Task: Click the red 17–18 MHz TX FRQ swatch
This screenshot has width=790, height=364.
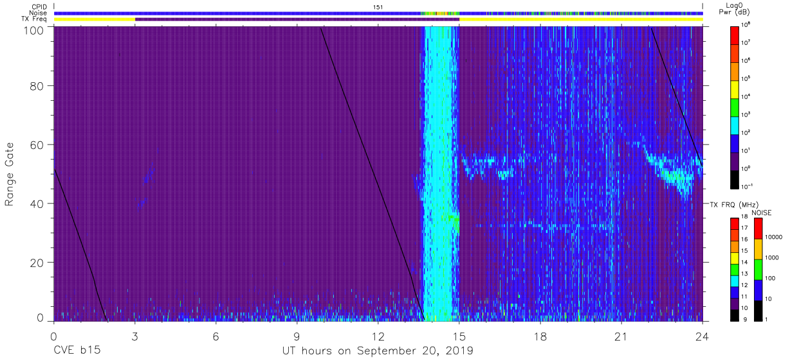Action: [x=735, y=223]
